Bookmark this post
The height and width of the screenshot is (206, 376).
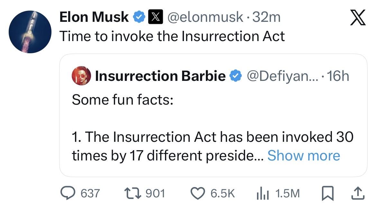tap(327, 193)
